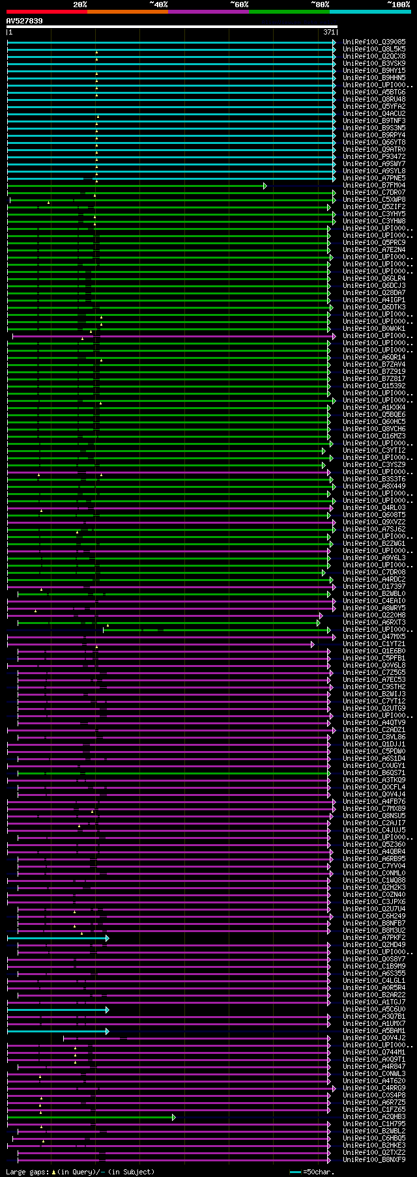
Task: Select the UniRef100_C7DR08 label
Action: 374,572
